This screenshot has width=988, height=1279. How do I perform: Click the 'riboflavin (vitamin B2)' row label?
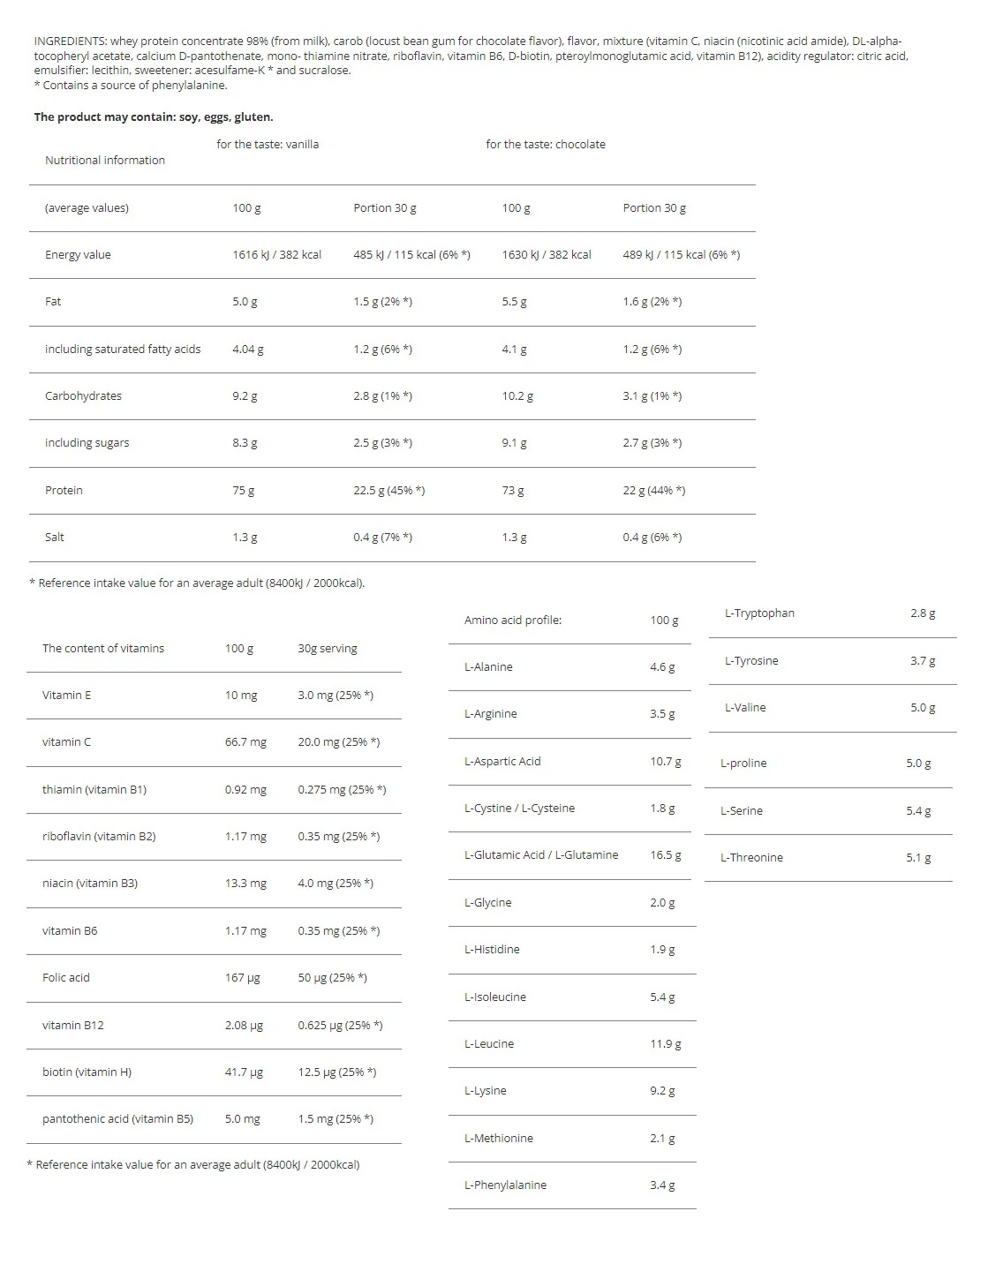pyautogui.click(x=99, y=836)
